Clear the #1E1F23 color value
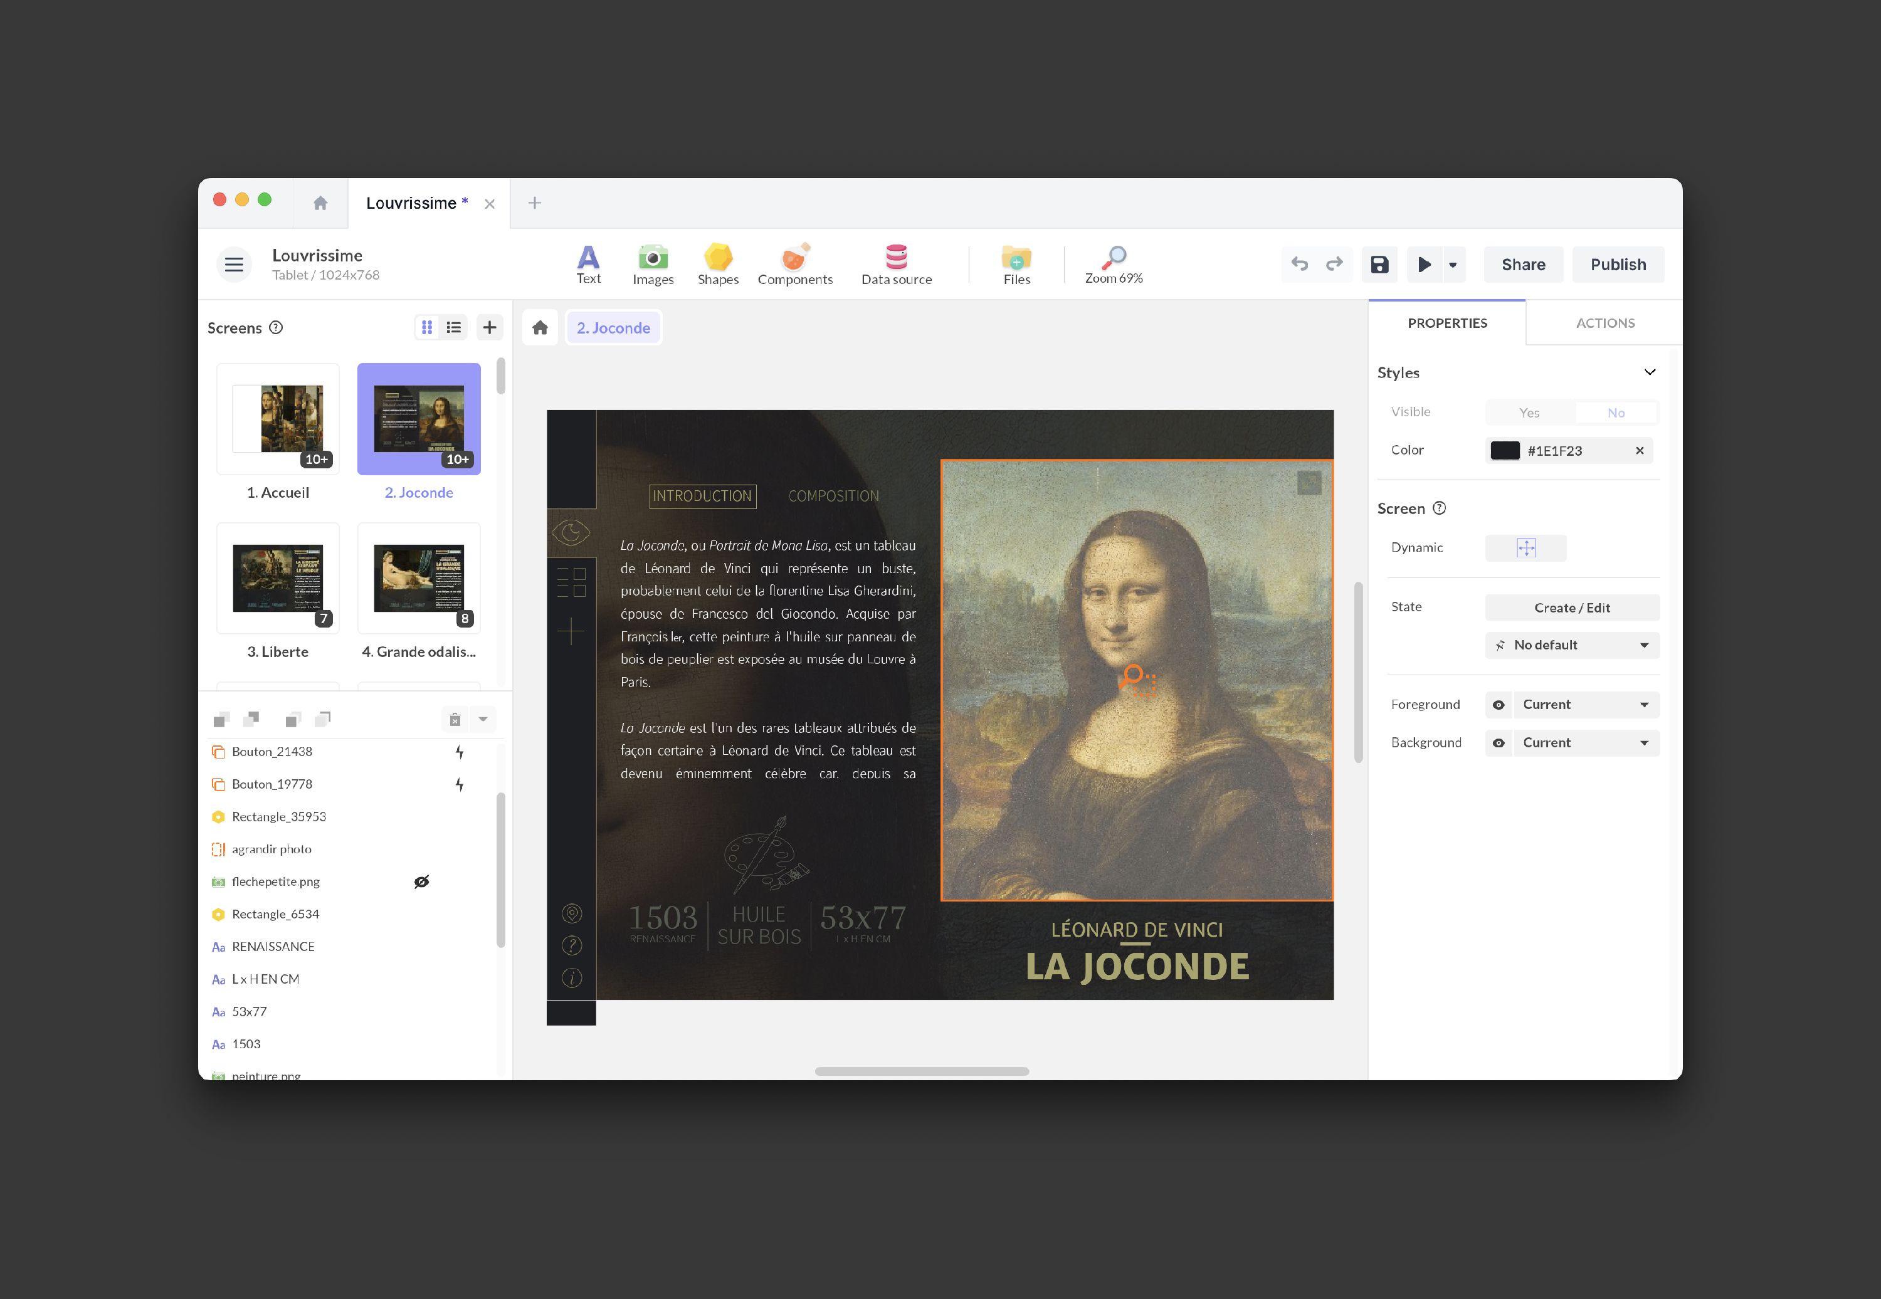The width and height of the screenshot is (1881, 1299). (x=1638, y=450)
